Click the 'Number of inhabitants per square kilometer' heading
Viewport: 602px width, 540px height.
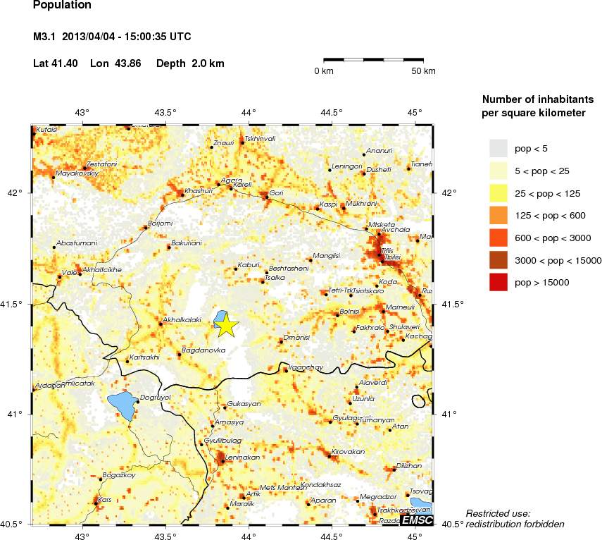(x=537, y=106)
